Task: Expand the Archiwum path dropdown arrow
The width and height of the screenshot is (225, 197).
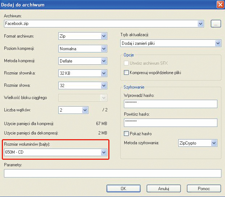Action: point(201,24)
